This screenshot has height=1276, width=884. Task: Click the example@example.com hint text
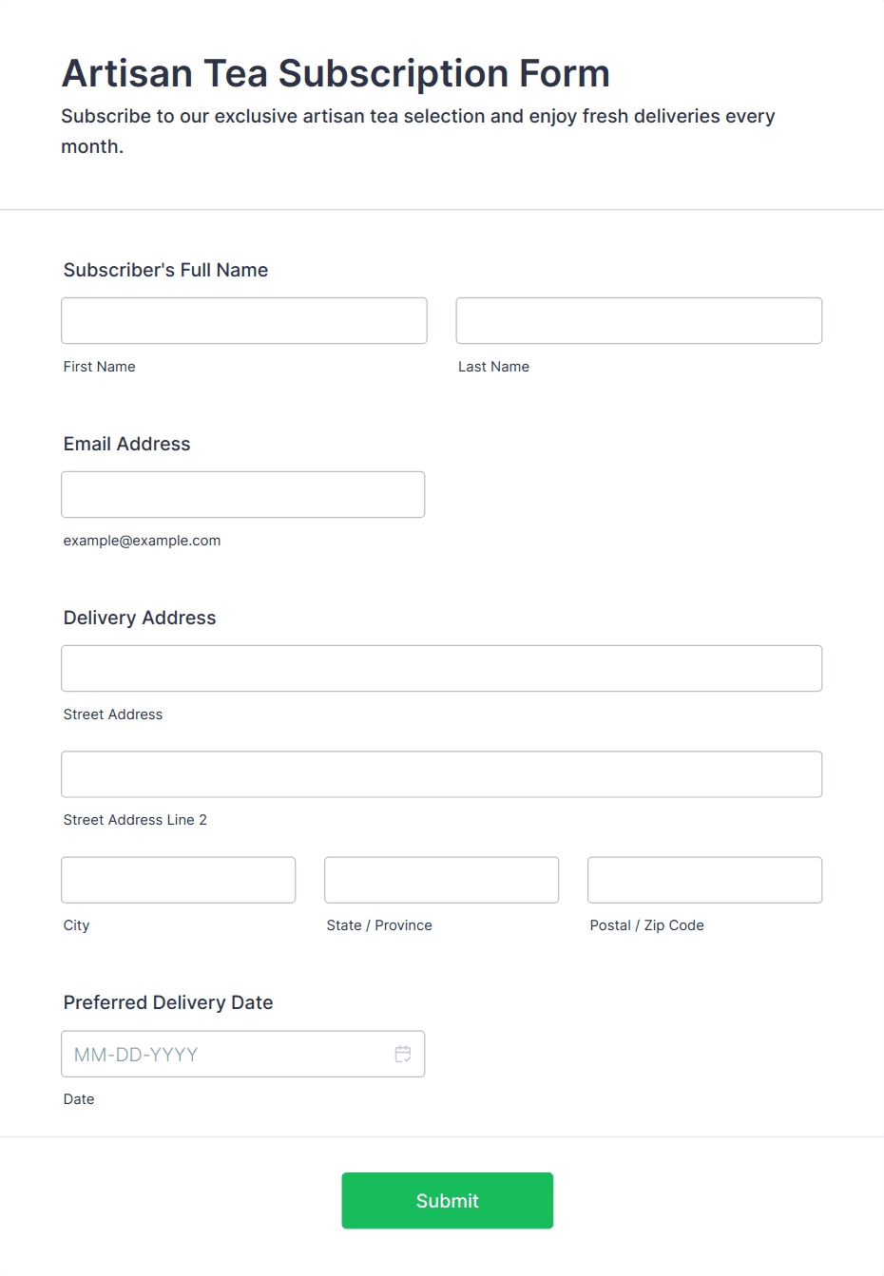142,541
